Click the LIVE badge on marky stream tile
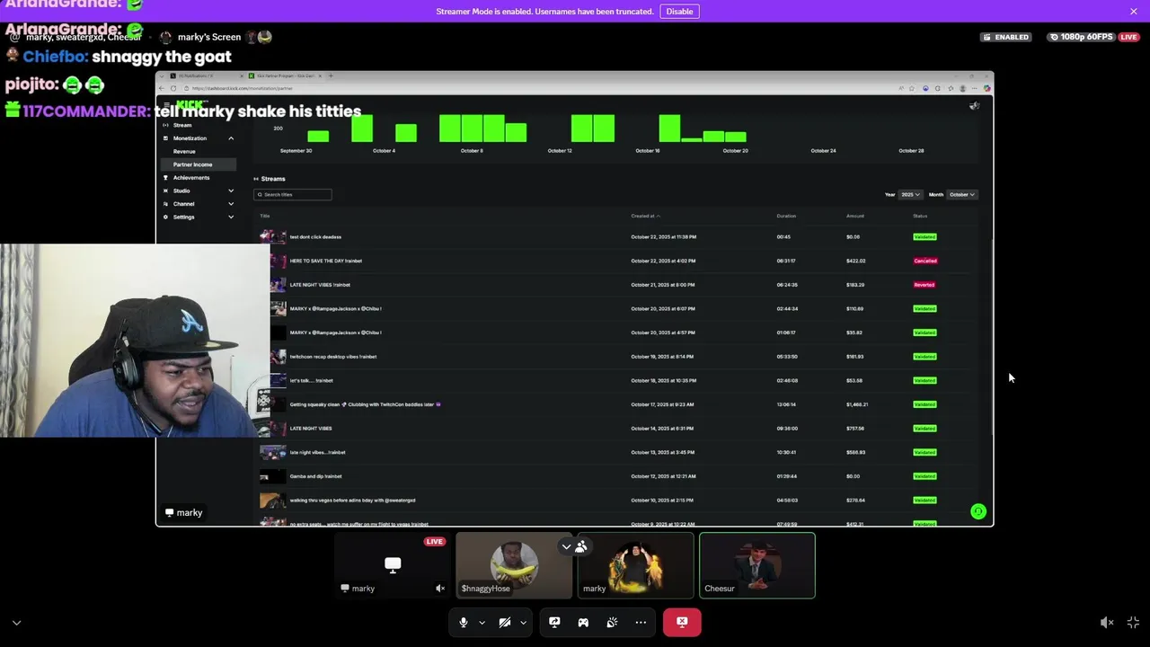The image size is (1150, 647). tap(435, 541)
